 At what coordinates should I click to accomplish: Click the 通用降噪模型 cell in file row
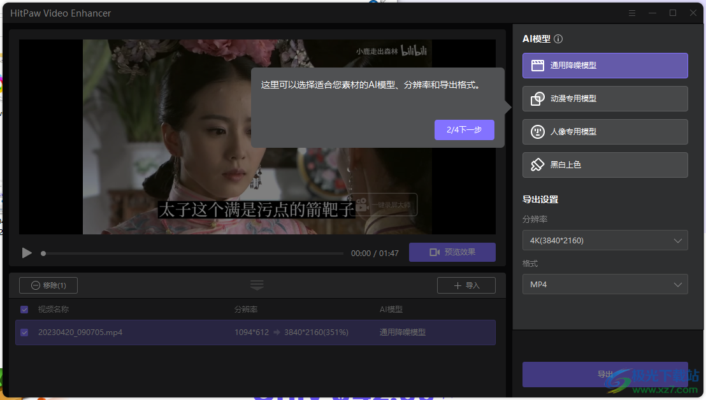tap(402, 332)
